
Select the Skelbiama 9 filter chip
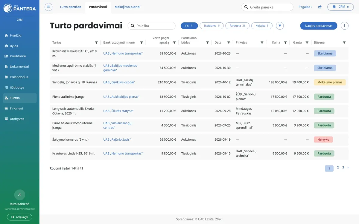(x=212, y=26)
